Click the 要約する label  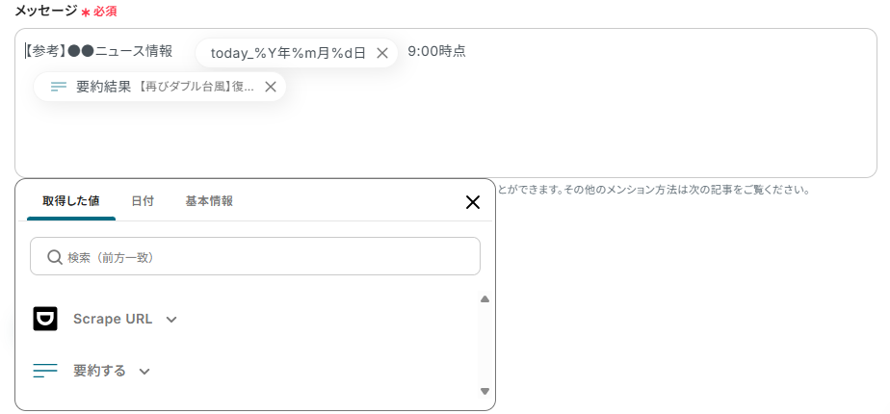coord(99,371)
